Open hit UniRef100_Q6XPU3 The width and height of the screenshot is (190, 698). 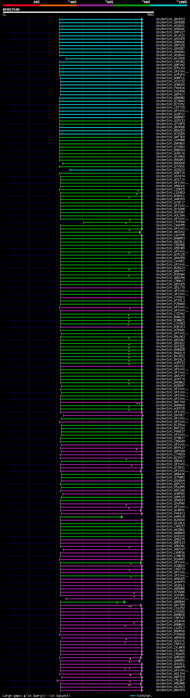pos(170,19)
